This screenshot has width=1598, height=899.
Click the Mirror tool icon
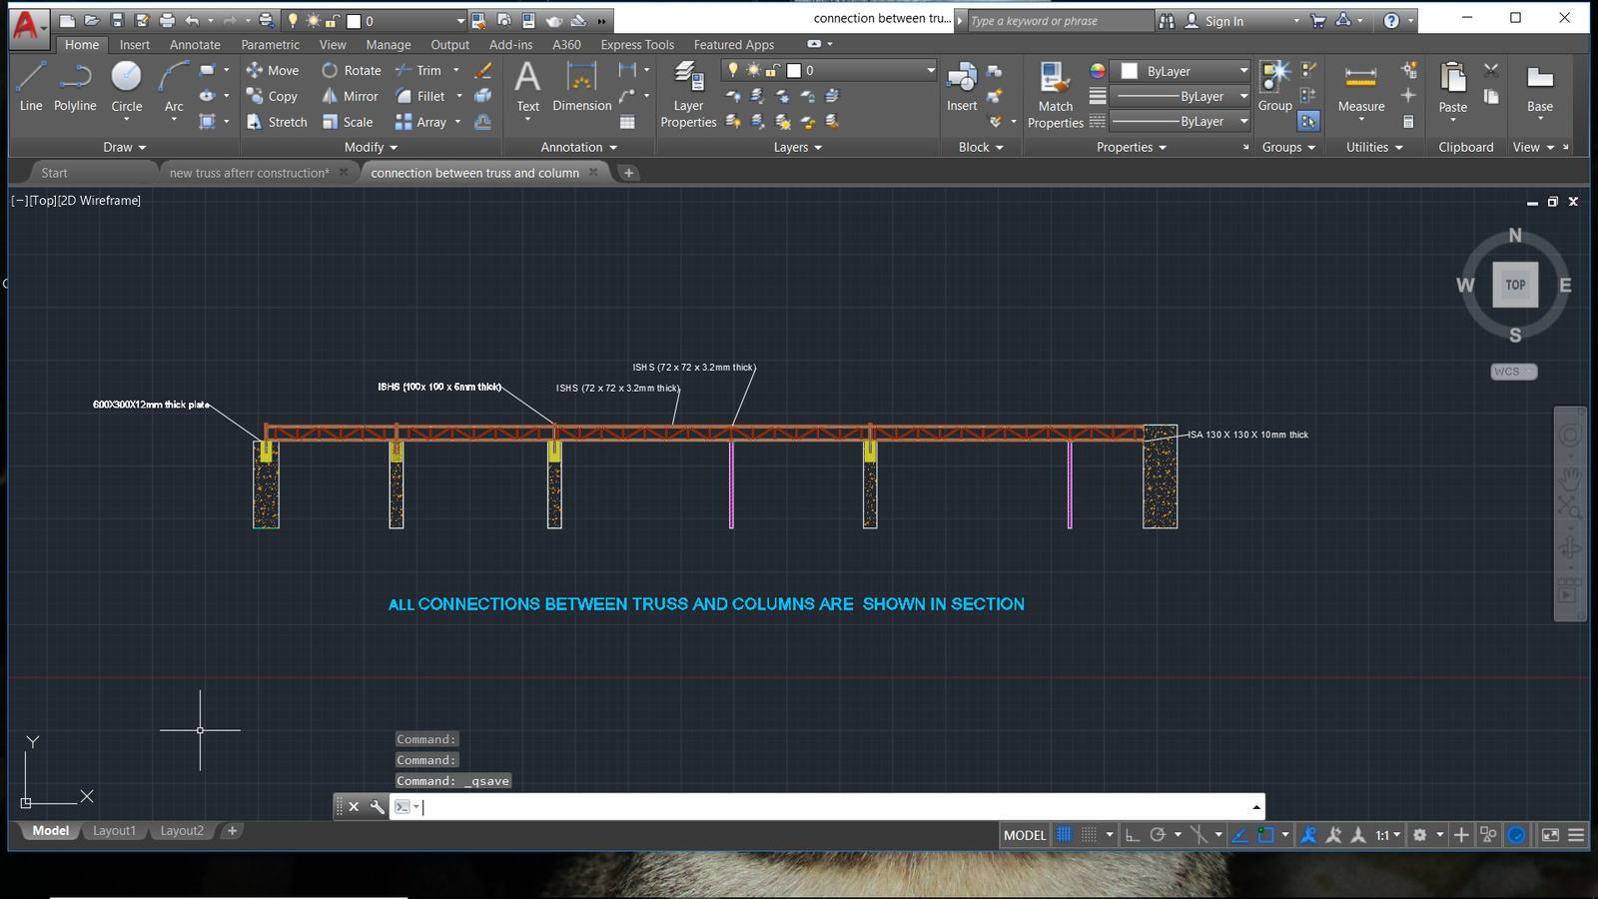tap(330, 96)
